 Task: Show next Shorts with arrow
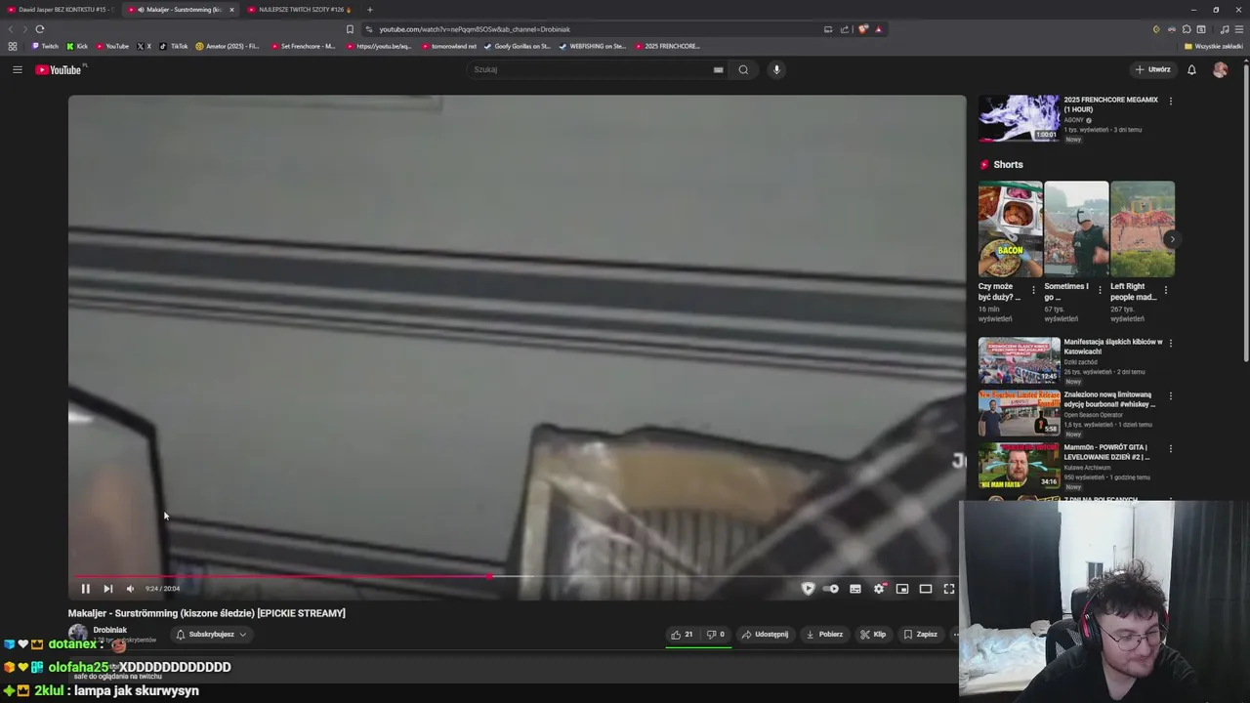1172,239
